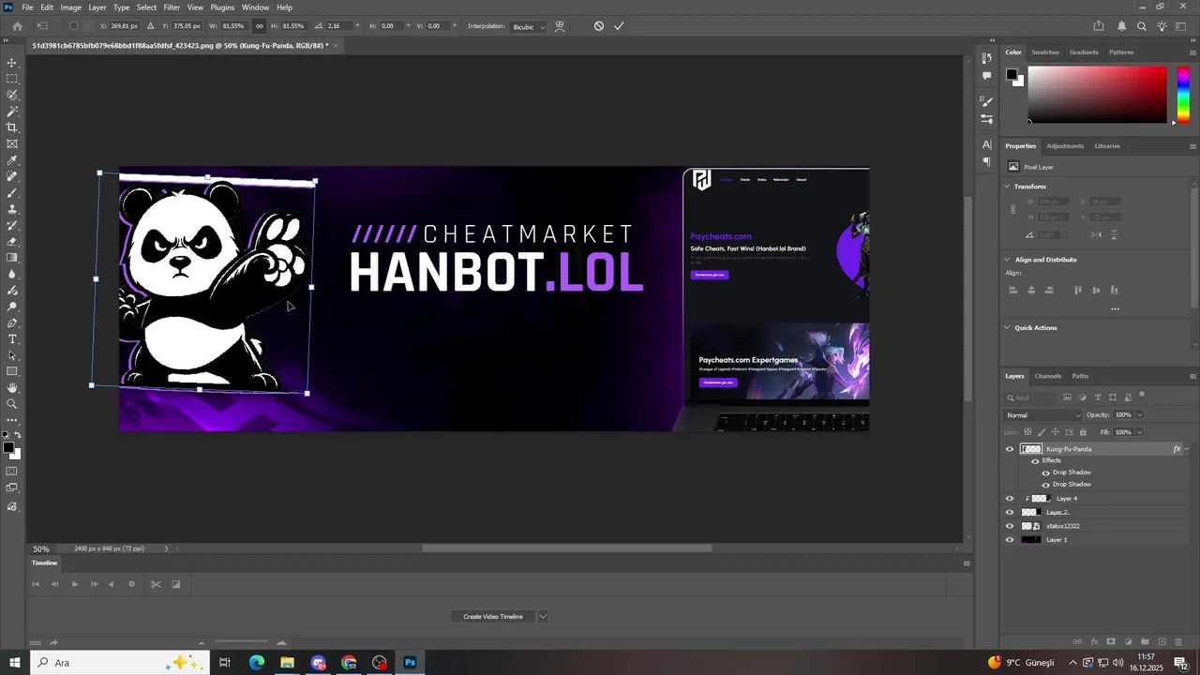1200x675 pixels.
Task: Select the Eraser tool
Action: tap(12, 242)
